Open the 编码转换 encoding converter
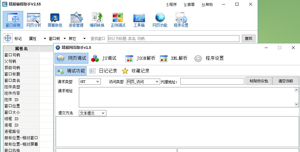300x152 pixels. pos(97,20)
